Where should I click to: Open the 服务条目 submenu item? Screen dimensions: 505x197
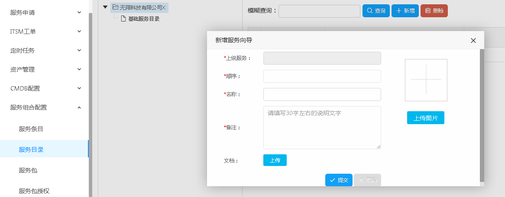(x=31, y=129)
